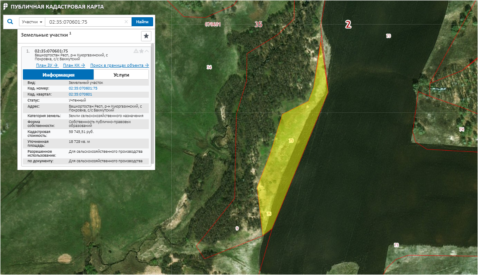
Task: Open favorites with the star button
Action: pyautogui.click(x=146, y=36)
